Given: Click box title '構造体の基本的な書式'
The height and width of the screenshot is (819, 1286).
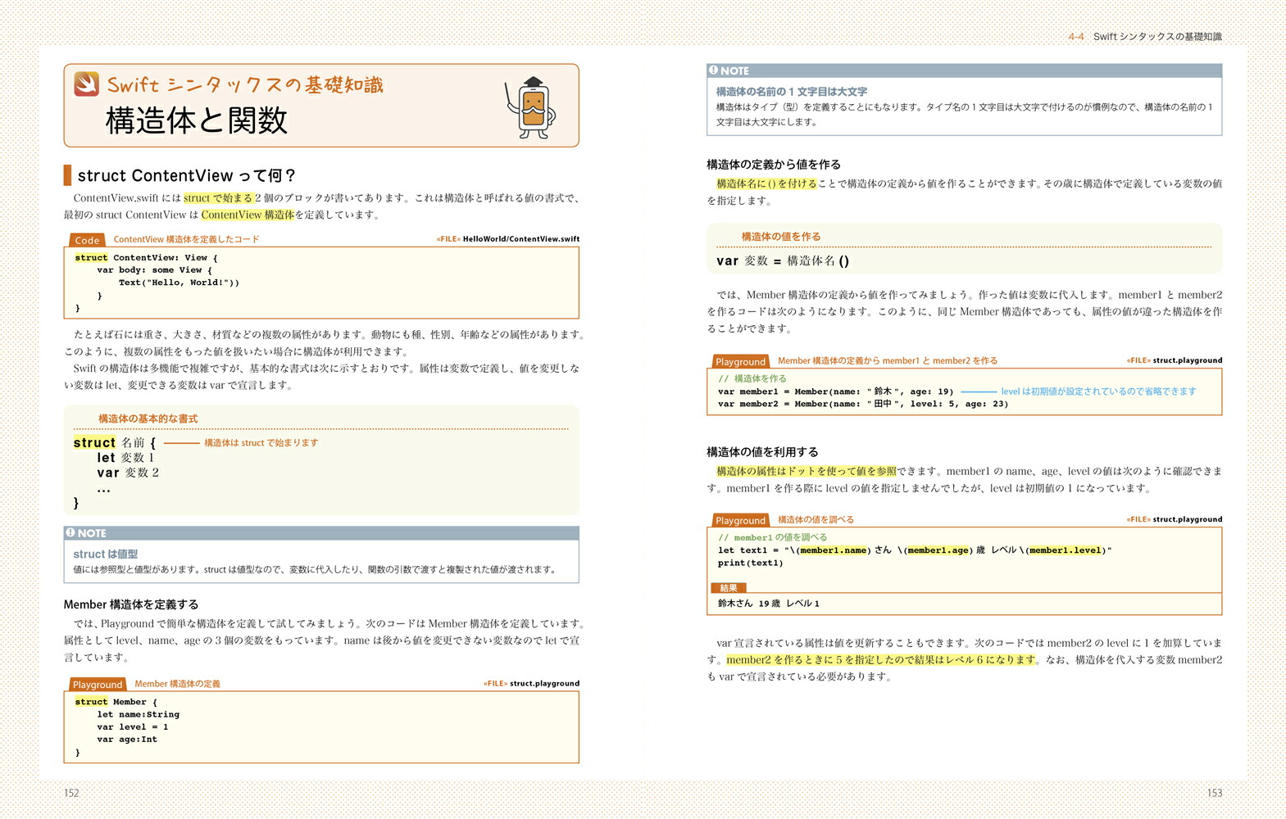Looking at the screenshot, I should coord(148,419).
